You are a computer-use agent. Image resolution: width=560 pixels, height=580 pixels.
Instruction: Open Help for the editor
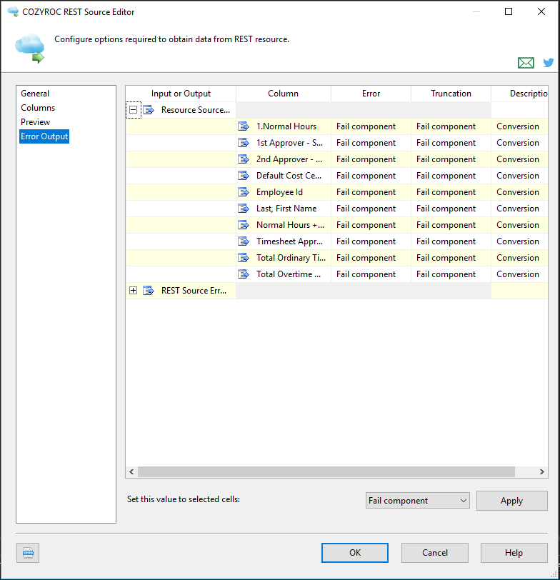514,553
